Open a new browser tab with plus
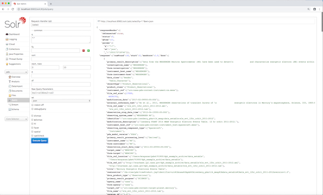This screenshot has height=195, width=323. coord(51,3)
